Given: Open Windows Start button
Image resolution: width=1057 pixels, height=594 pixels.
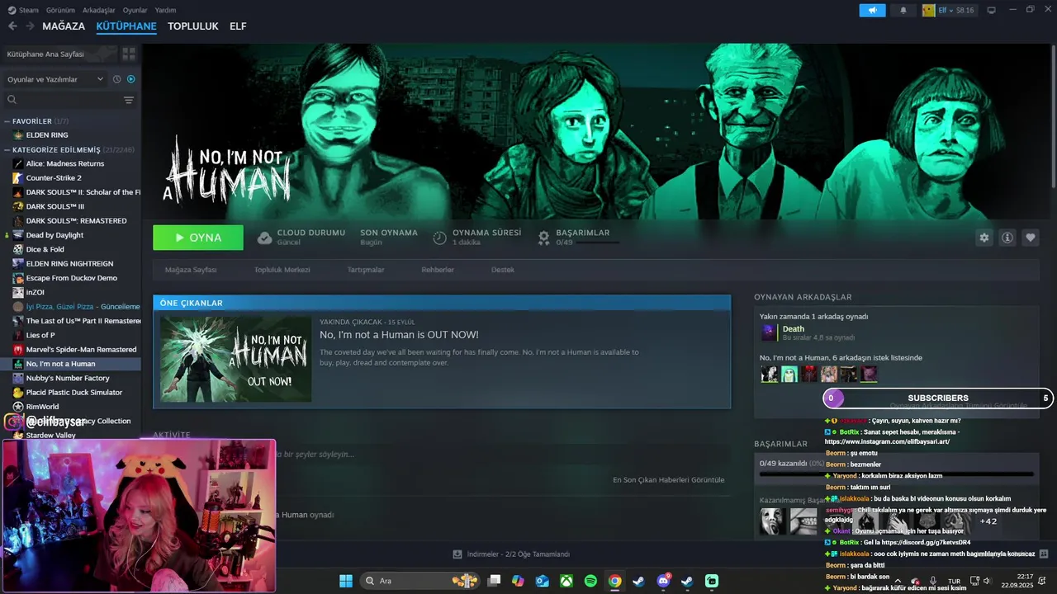Looking at the screenshot, I should click(x=346, y=581).
